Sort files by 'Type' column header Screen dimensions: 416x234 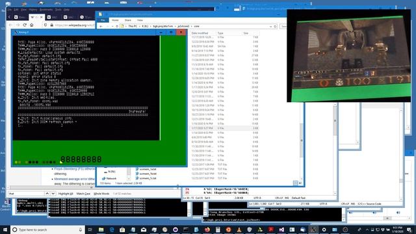point(220,33)
